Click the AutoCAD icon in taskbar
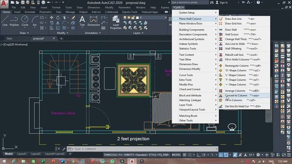The width and height of the screenshot is (292, 164). click(x=132, y=161)
